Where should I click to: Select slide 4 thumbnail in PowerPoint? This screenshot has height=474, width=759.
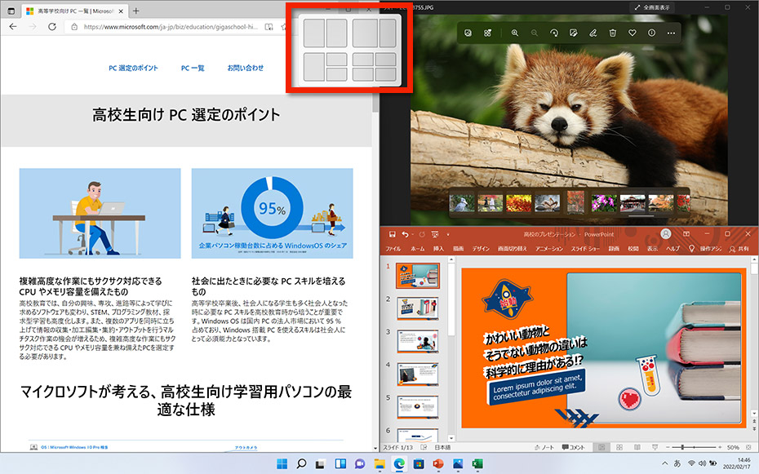418,374
